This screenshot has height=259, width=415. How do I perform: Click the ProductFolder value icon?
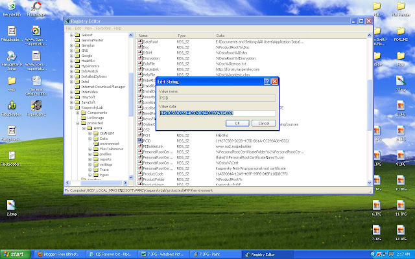(x=140, y=179)
